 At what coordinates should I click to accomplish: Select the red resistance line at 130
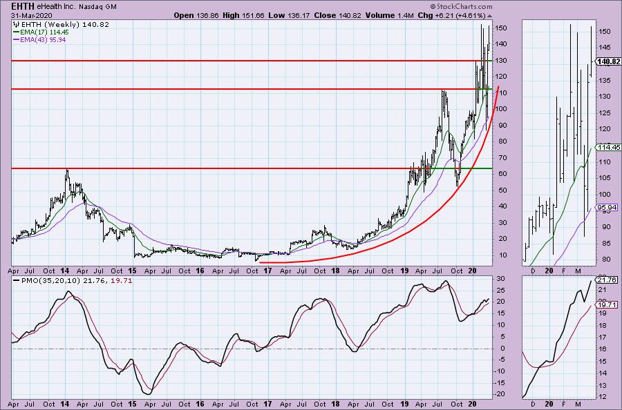[x=246, y=61]
